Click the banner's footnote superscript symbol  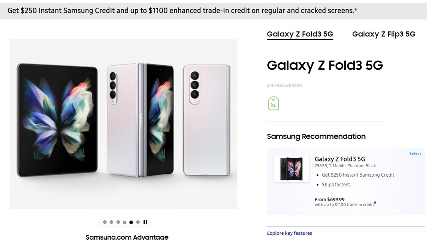pos(355,9)
